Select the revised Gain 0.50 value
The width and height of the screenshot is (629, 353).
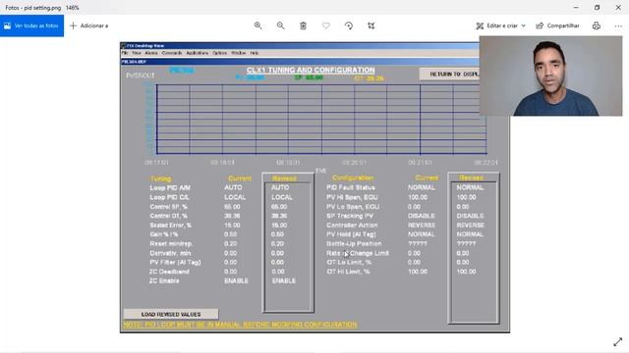(277, 234)
